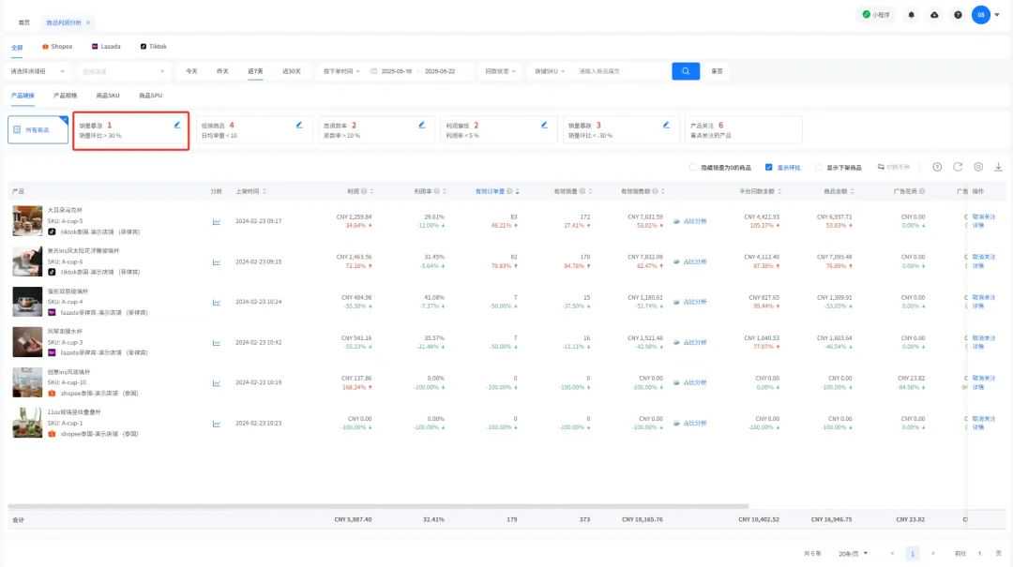Screen dimensions: 1013x567
Task: Open trend chart icon for SKU A-cup-10
Action: [x=217, y=383]
